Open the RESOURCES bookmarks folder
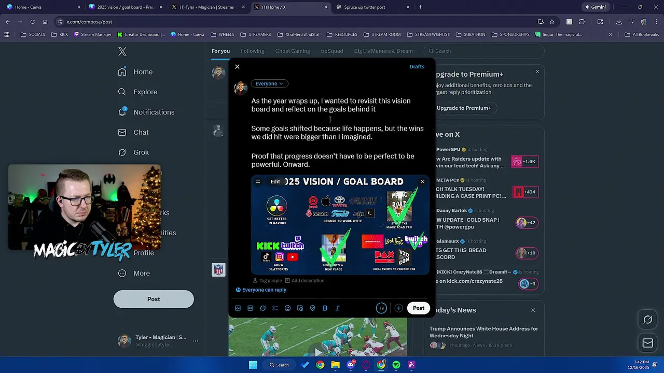 (x=341, y=35)
